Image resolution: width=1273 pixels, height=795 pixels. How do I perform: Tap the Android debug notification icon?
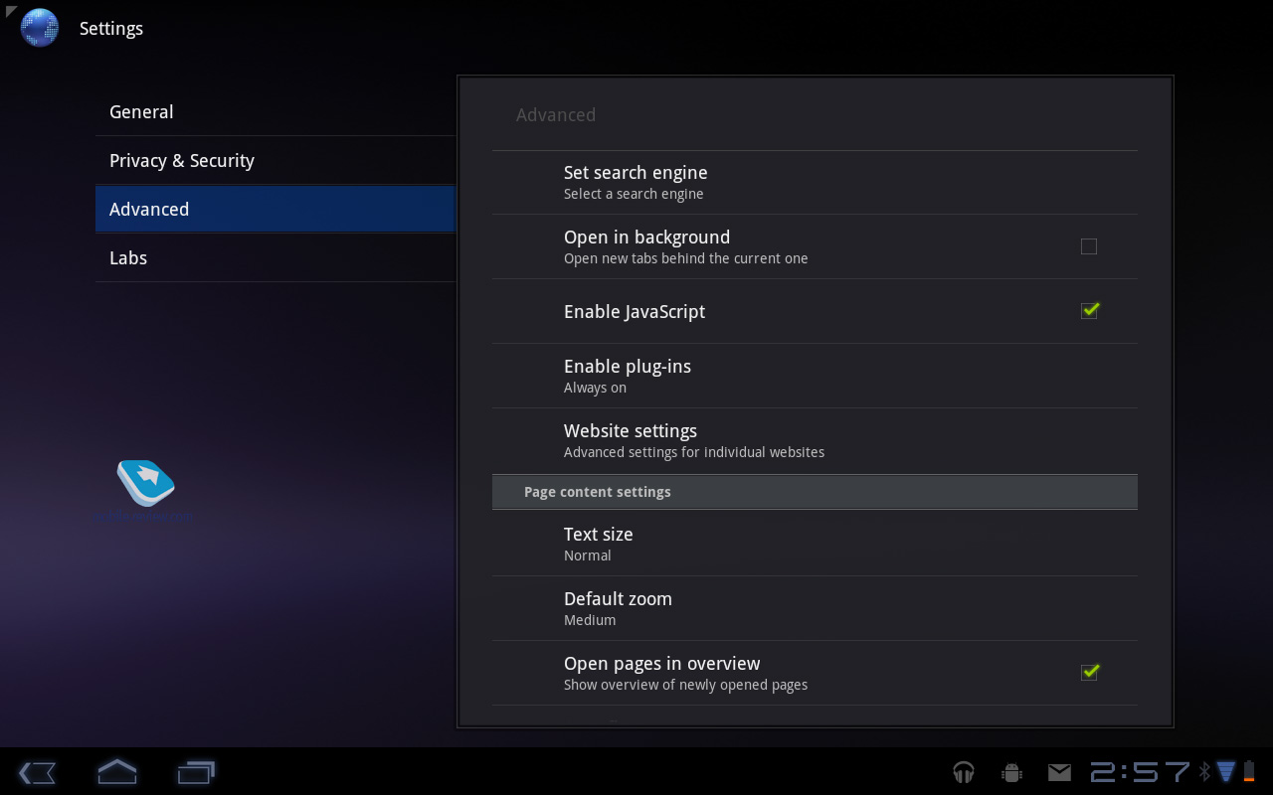click(x=1012, y=772)
